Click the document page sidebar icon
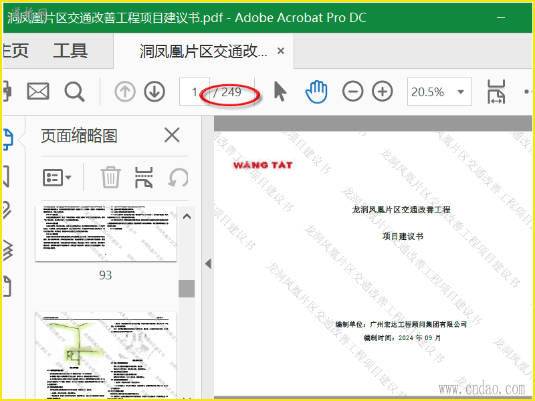Screen dimensions: 535x401 click(7, 287)
